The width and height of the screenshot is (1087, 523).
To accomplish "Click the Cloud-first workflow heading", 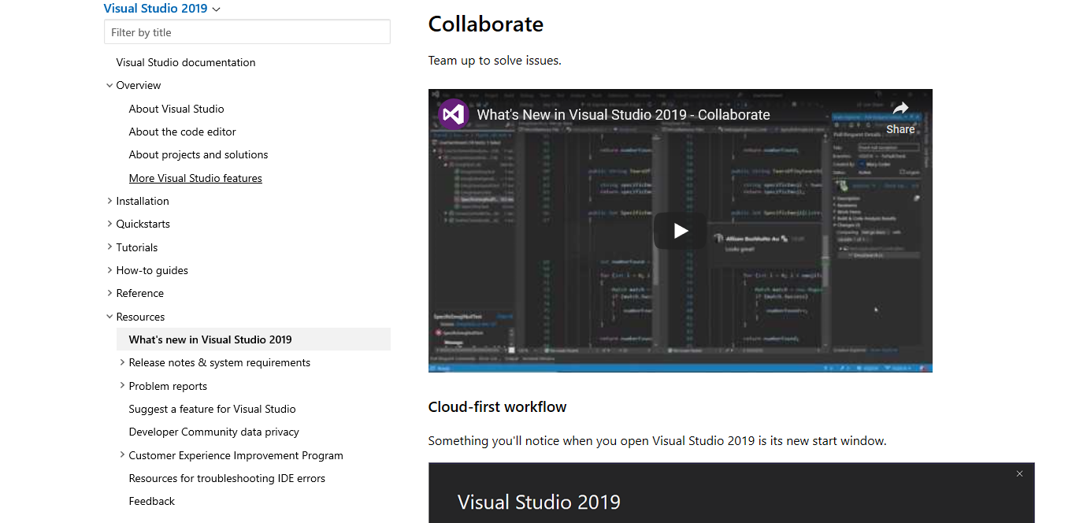I will [x=497, y=407].
